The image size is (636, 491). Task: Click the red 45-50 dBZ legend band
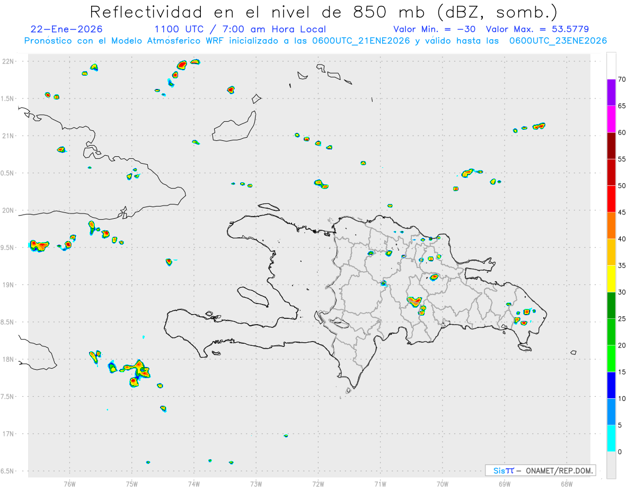(x=611, y=199)
